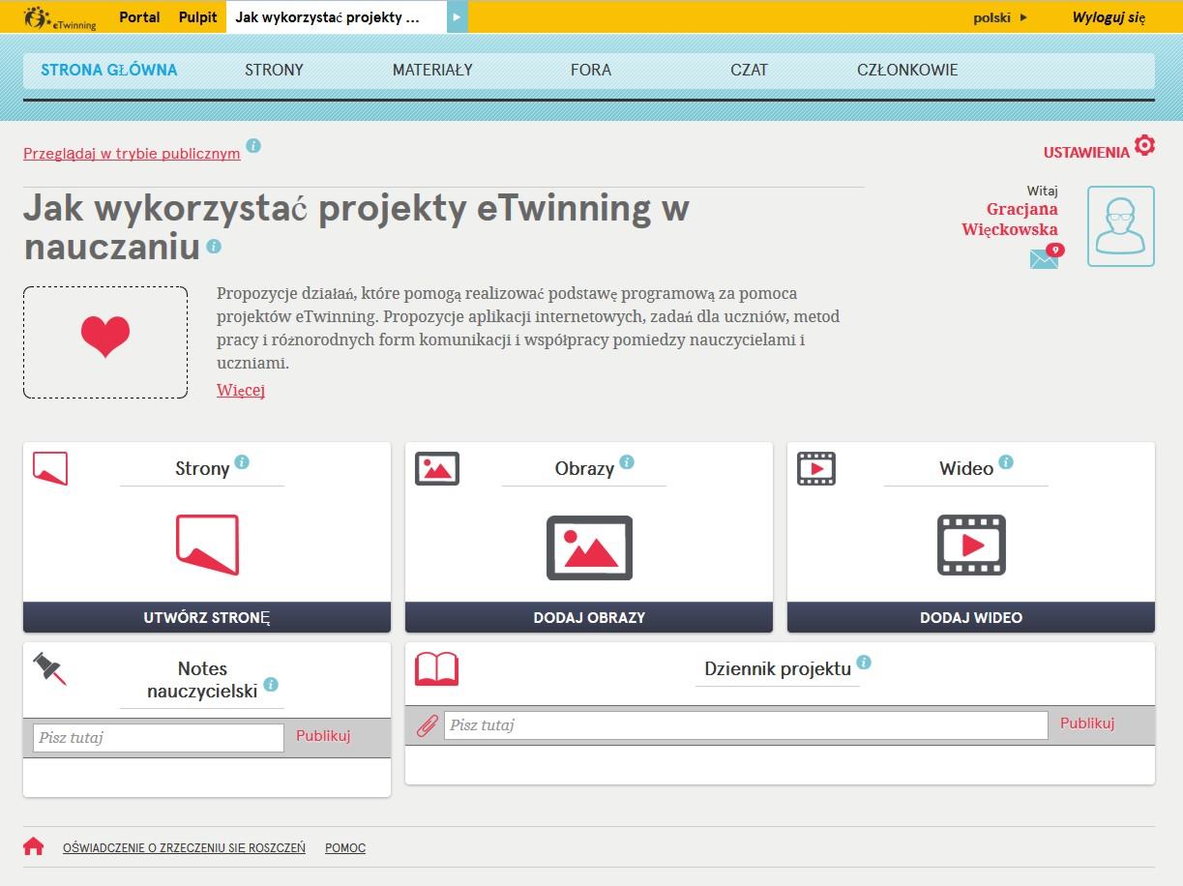Click Oświadczenie o zrzeczeniu się roszczeń link

click(184, 847)
